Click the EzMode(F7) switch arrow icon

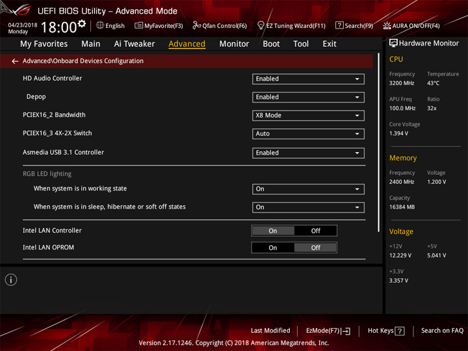pos(346,331)
